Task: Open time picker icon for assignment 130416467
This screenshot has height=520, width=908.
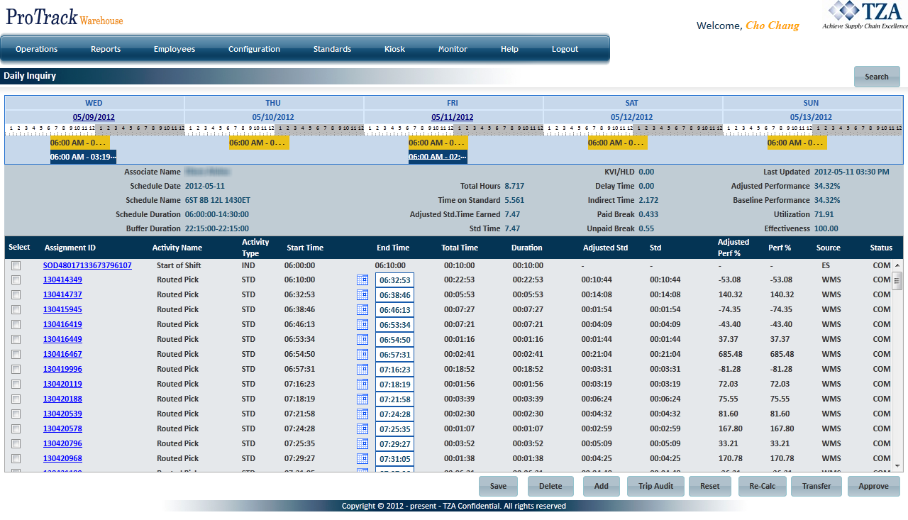Action: pyautogui.click(x=362, y=355)
